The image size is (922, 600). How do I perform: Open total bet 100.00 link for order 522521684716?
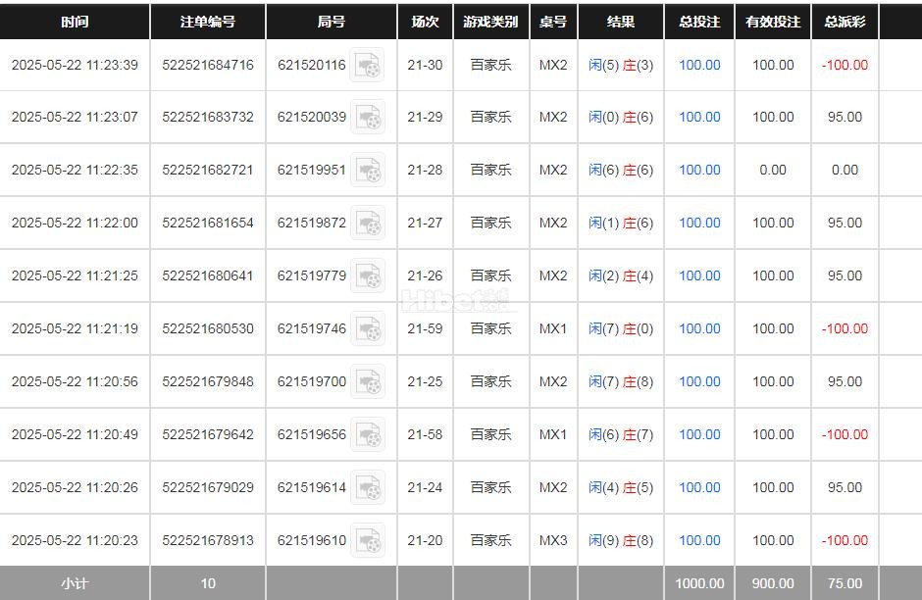(699, 66)
